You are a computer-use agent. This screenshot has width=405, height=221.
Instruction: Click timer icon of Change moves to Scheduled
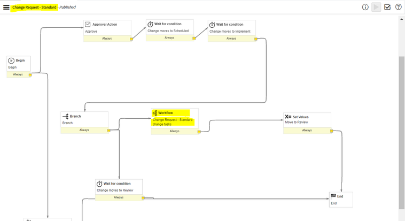150,24
